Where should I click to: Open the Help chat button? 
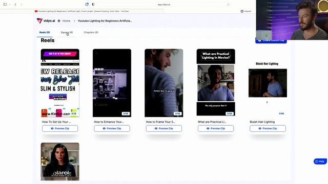[320, 162]
